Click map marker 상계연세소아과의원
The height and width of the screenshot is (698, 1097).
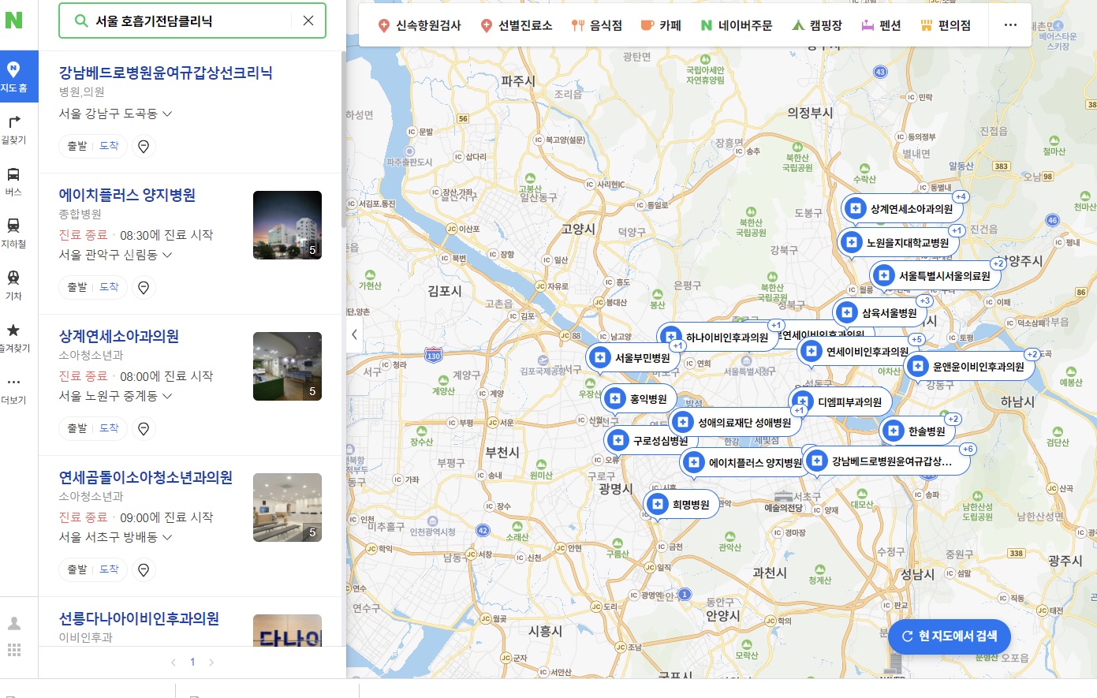(903, 210)
